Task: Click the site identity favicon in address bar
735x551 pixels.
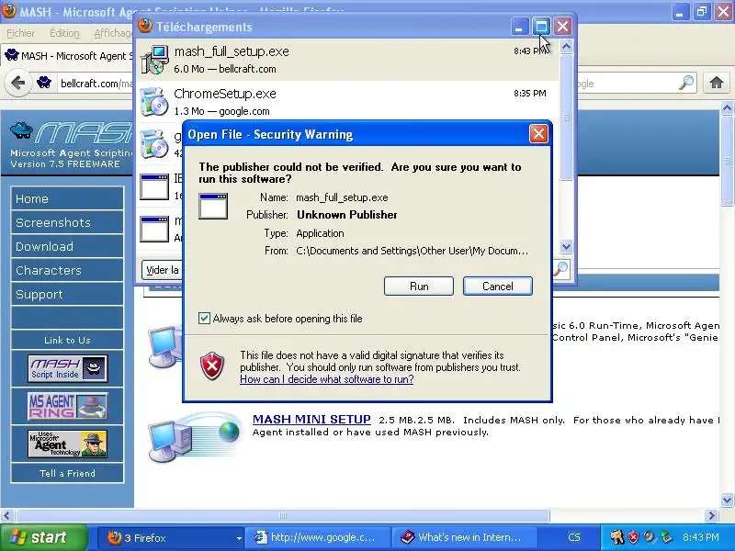Action: pyautogui.click(x=44, y=84)
